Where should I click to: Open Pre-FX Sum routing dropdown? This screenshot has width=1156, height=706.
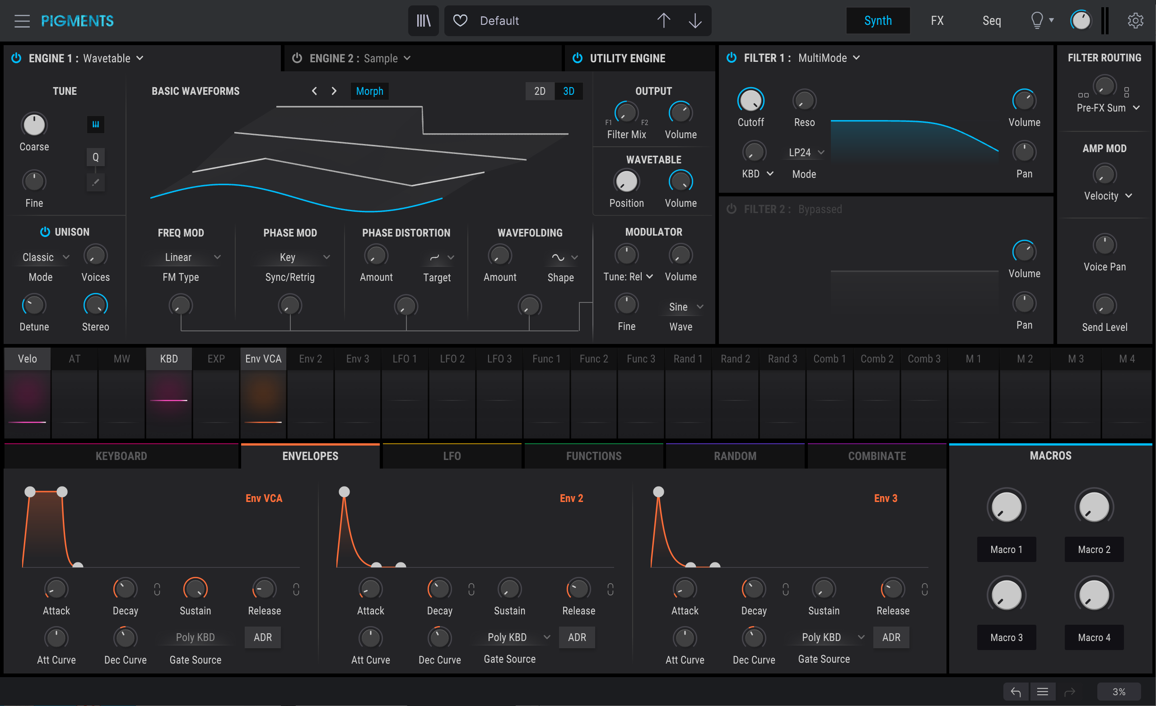tap(1108, 108)
